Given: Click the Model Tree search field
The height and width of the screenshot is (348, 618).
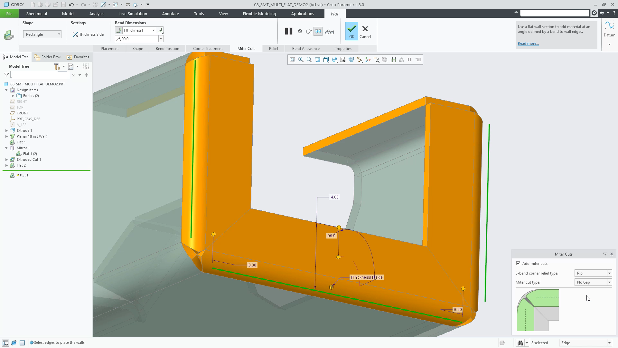Looking at the screenshot, I should 40,75.
